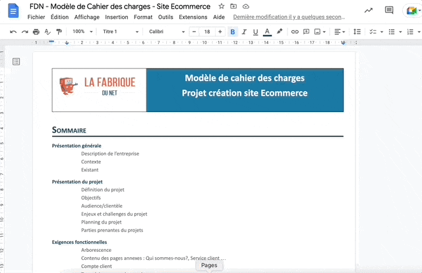Open the zoom 100% dropdown
This screenshot has height=273, width=422.
[82, 32]
